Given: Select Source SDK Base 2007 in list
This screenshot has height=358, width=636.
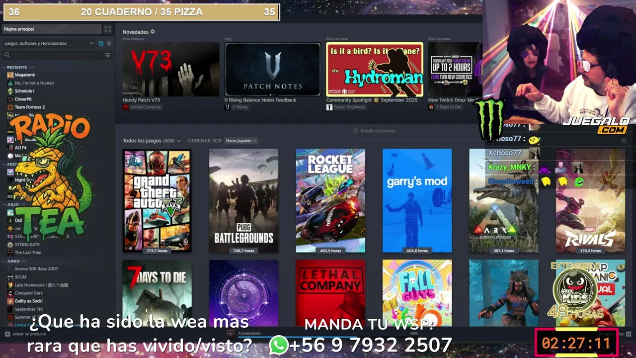Looking at the screenshot, I should tap(36, 269).
